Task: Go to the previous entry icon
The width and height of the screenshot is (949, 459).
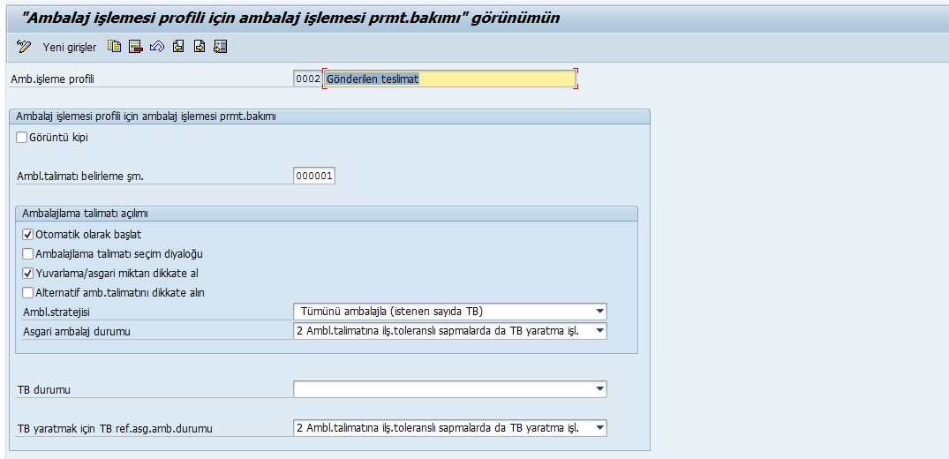Action: (x=178, y=47)
